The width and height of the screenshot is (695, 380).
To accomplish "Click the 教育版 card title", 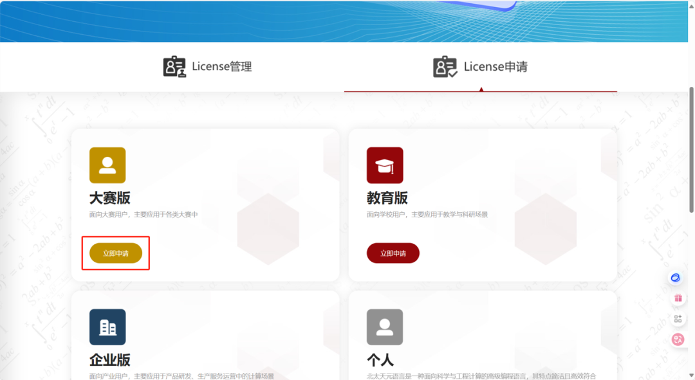I will tap(387, 197).
